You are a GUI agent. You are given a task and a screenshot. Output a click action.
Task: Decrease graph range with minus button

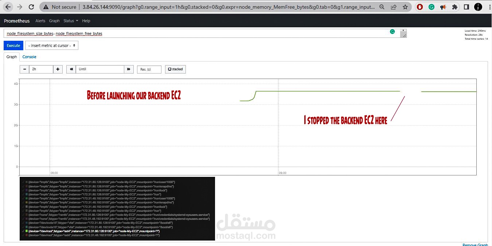[x=24, y=69]
